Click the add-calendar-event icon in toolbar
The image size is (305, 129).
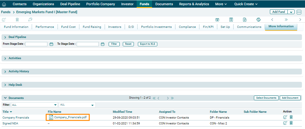[x=217, y=20]
